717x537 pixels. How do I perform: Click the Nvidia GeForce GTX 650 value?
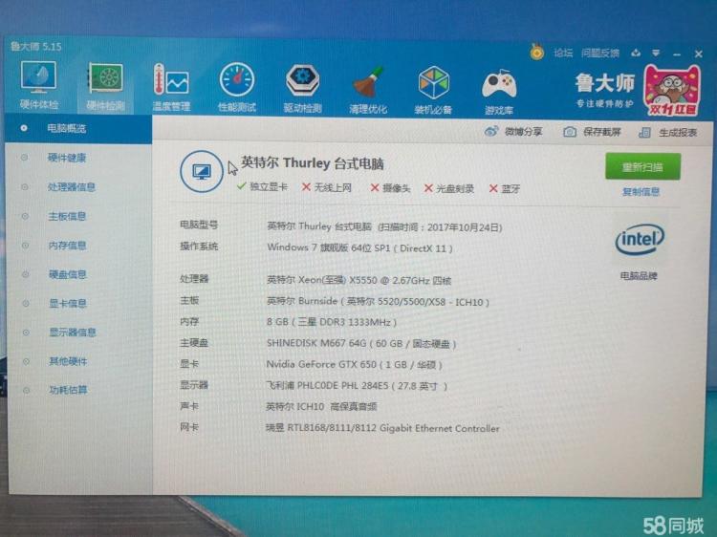[354, 365]
